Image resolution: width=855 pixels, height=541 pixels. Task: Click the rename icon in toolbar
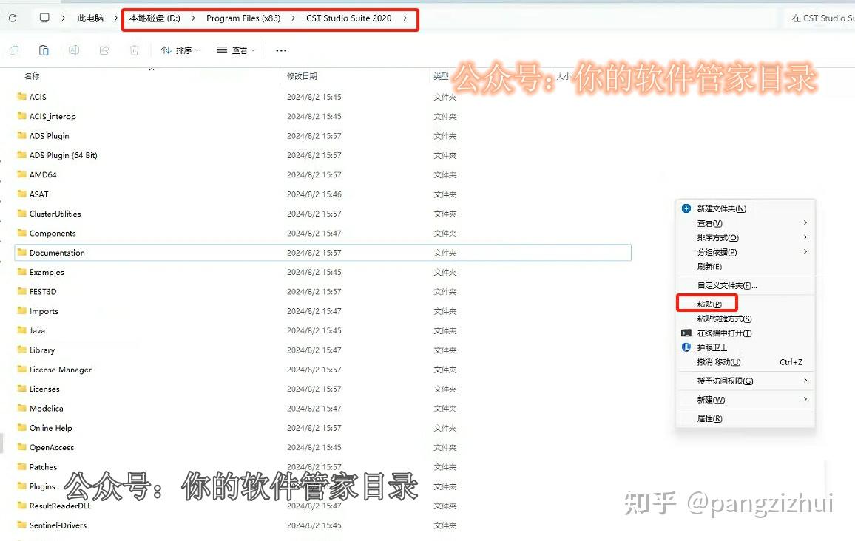click(x=74, y=50)
